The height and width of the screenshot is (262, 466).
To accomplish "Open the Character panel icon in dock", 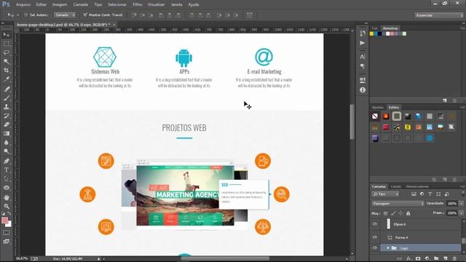I will point(363,57).
